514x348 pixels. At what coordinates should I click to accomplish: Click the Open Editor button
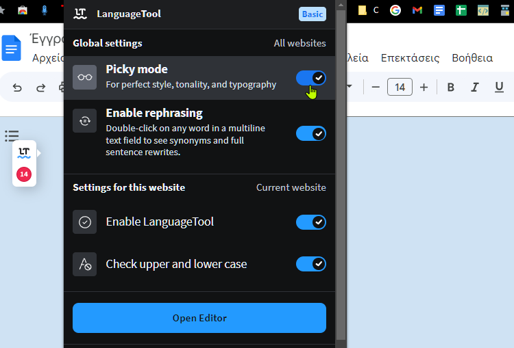(x=199, y=318)
